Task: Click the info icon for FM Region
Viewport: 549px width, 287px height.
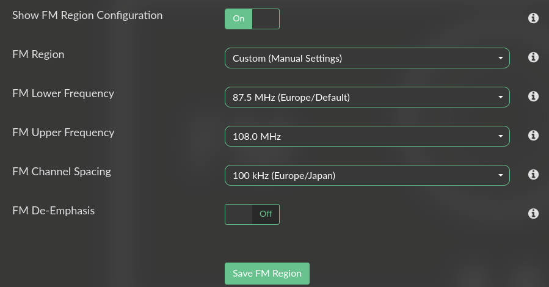Action: tap(533, 57)
